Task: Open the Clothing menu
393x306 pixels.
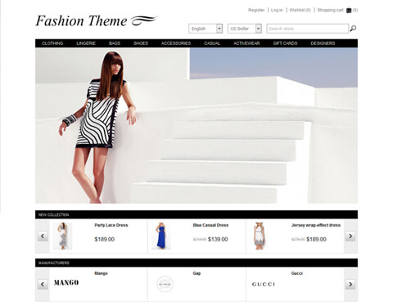Action: (52, 43)
